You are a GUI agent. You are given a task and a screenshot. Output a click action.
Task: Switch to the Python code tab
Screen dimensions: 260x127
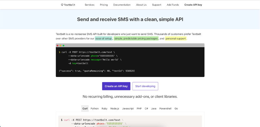click(x=94, y=109)
